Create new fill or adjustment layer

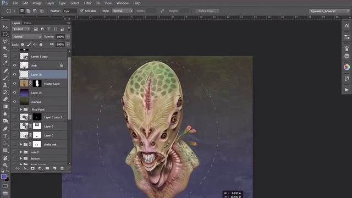(40, 168)
